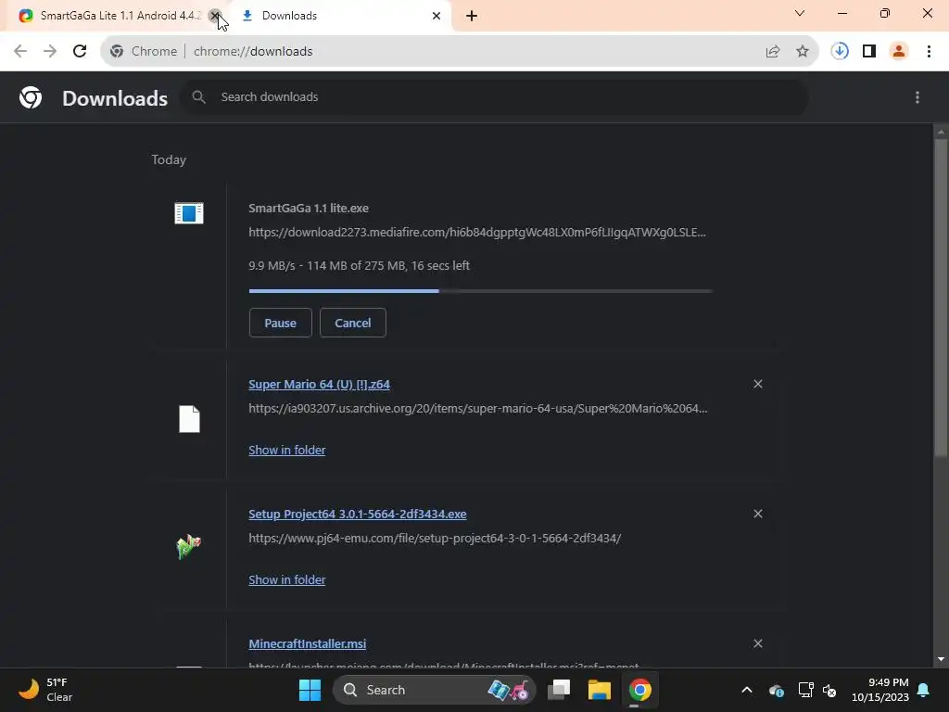Toggle the browser side panel
Viewport: 949px width, 712px height.
point(869,52)
